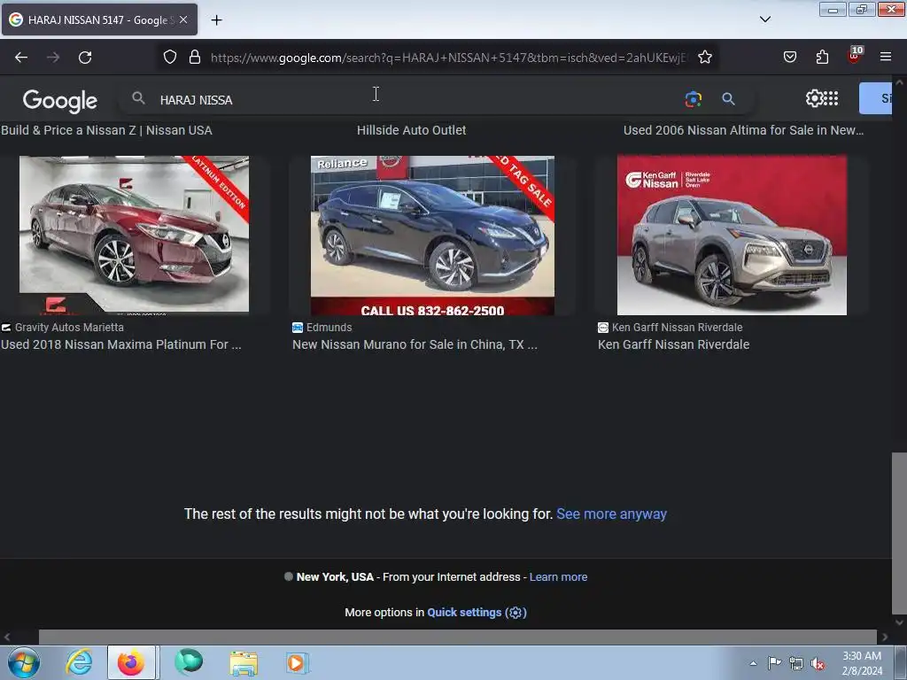Open network tray icon

[x=796, y=663]
